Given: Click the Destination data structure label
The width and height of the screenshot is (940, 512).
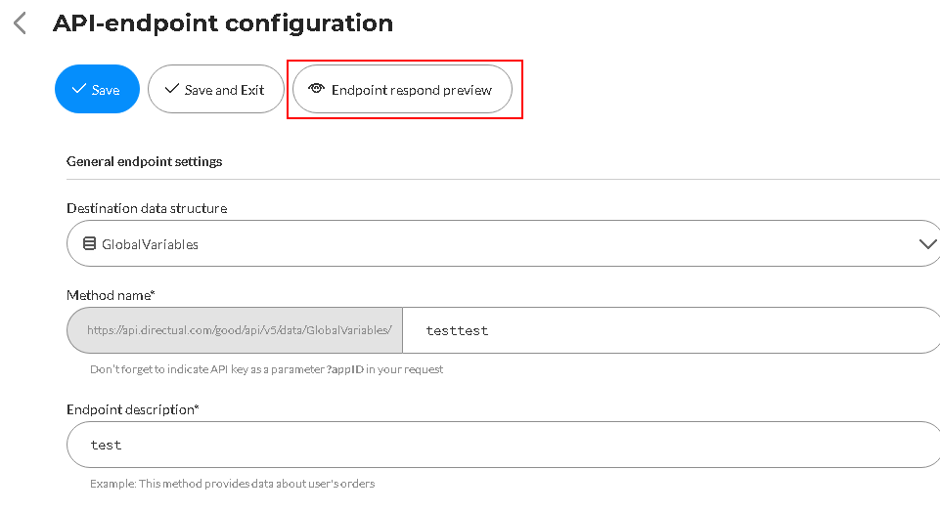Looking at the screenshot, I should point(147,208).
